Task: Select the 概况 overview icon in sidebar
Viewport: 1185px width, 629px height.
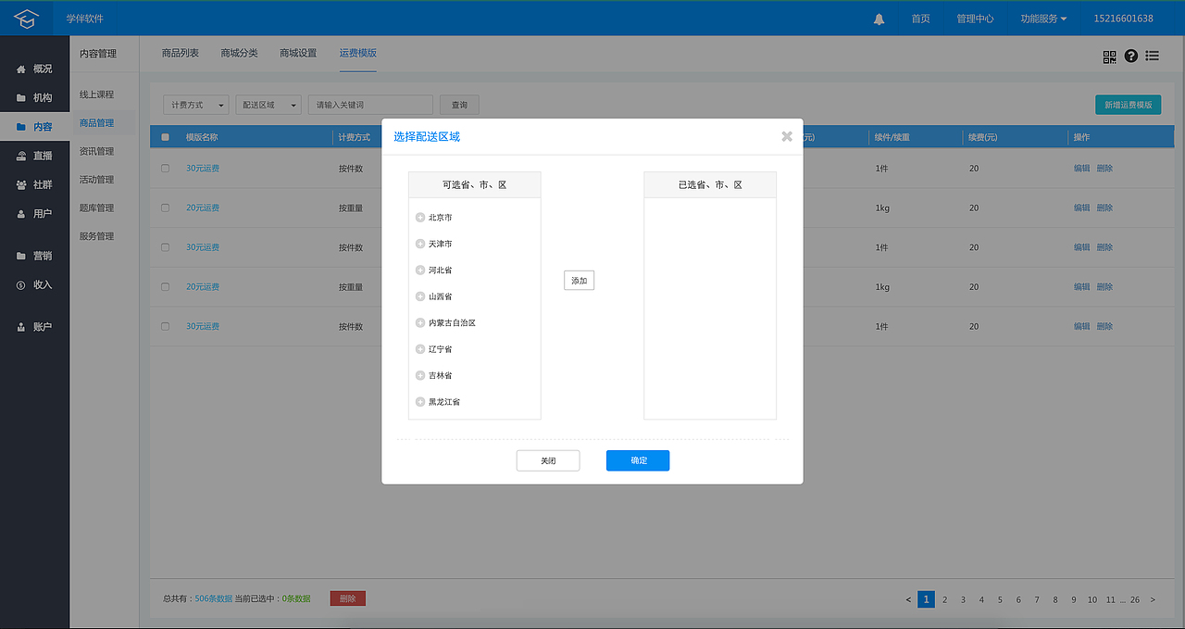Action: pos(21,68)
